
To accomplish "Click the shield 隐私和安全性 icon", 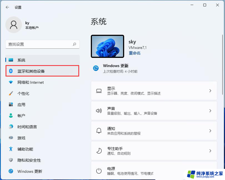I will click(x=11, y=160).
